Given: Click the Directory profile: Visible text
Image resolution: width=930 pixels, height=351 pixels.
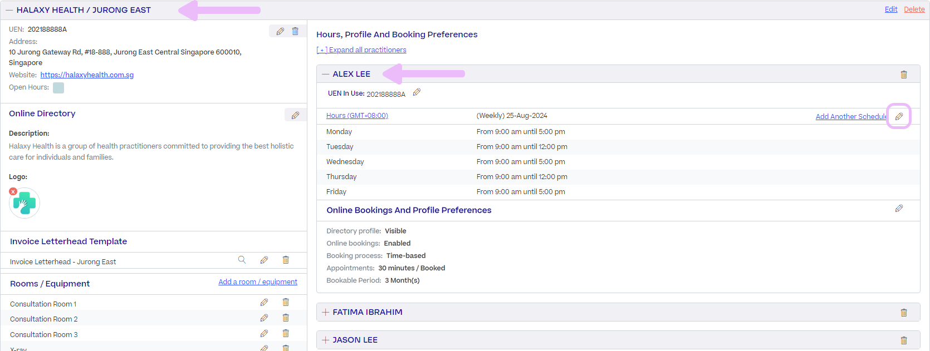Looking at the screenshot, I should click(366, 231).
